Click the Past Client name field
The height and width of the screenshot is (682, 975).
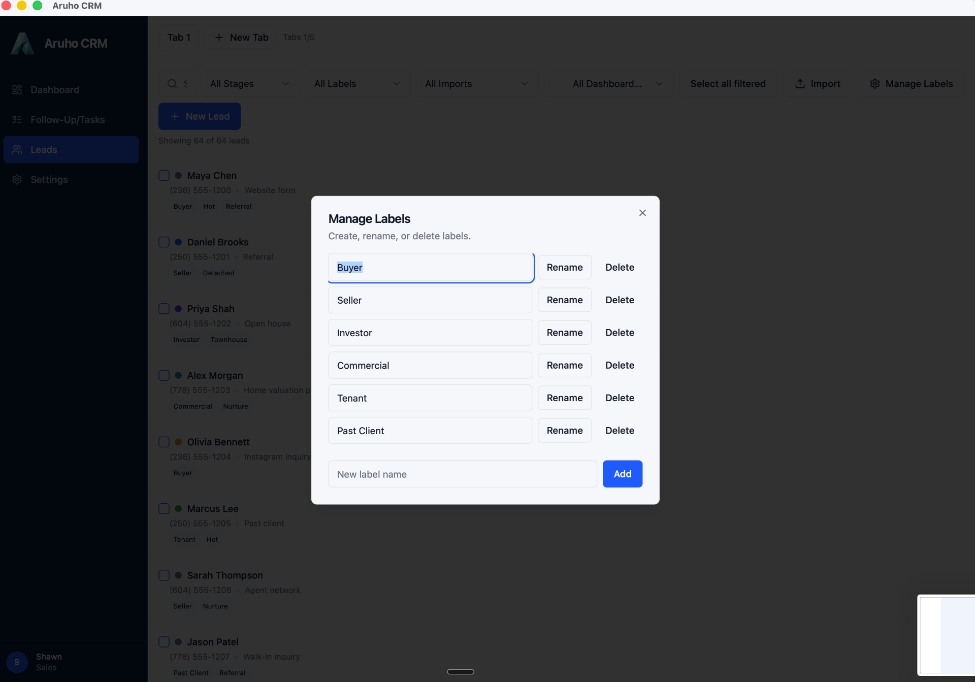(431, 431)
